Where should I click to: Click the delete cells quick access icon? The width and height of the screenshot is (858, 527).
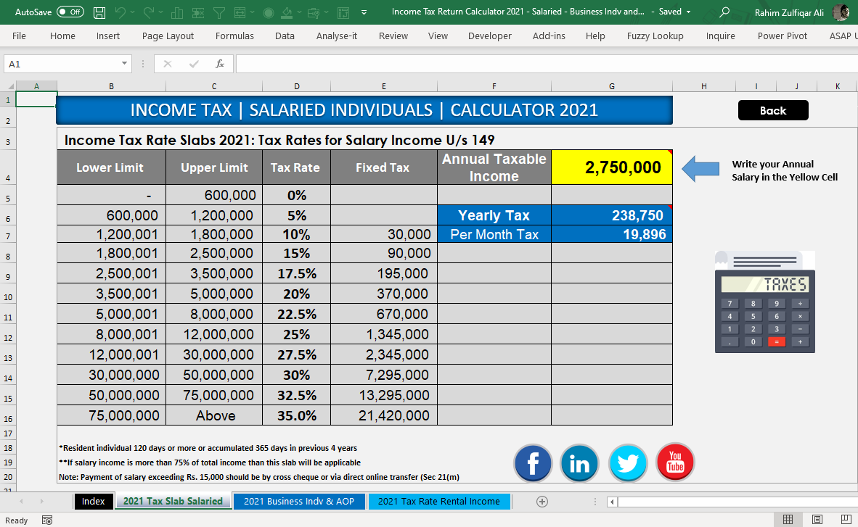point(198,12)
